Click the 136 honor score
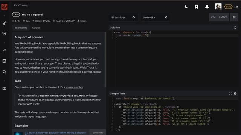The image size is (241, 135). coord(236,7)
